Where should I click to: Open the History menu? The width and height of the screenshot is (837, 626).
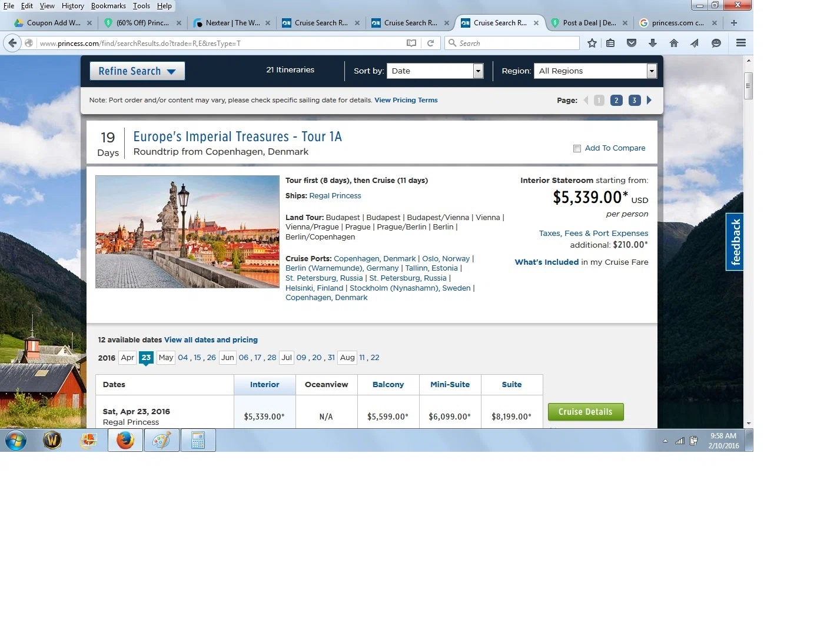73,6
